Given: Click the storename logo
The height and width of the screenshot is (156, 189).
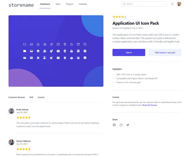Looking at the screenshot, I should pos(21,5).
